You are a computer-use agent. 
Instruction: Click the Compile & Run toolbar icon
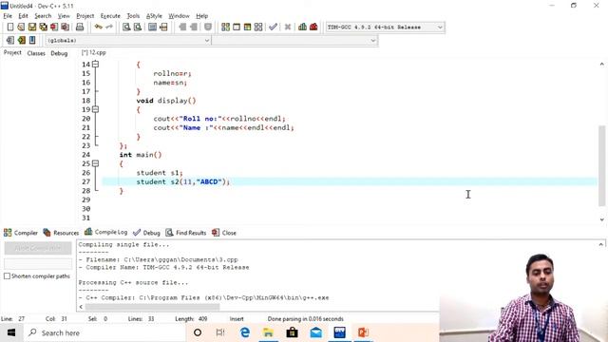click(247, 27)
